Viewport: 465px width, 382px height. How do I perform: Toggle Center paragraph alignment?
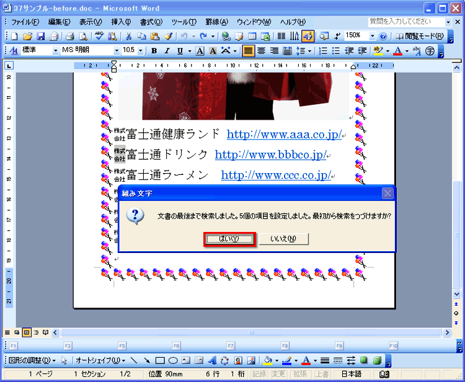click(x=261, y=51)
